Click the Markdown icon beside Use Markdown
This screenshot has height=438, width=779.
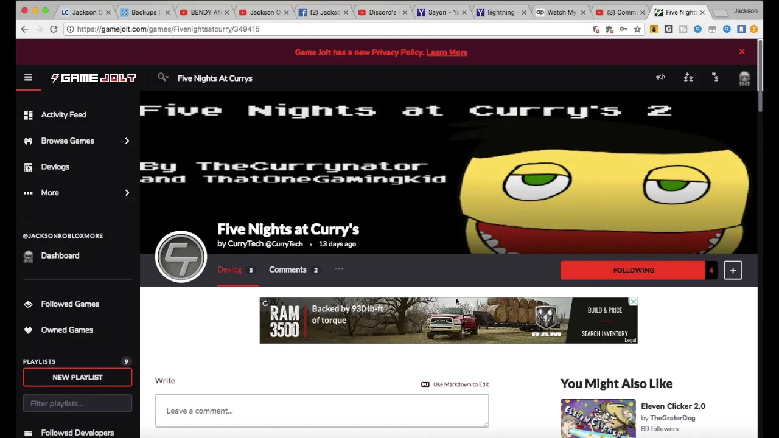click(x=425, y=384)
